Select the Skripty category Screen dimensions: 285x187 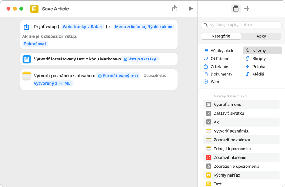click(x=259, y=59)
